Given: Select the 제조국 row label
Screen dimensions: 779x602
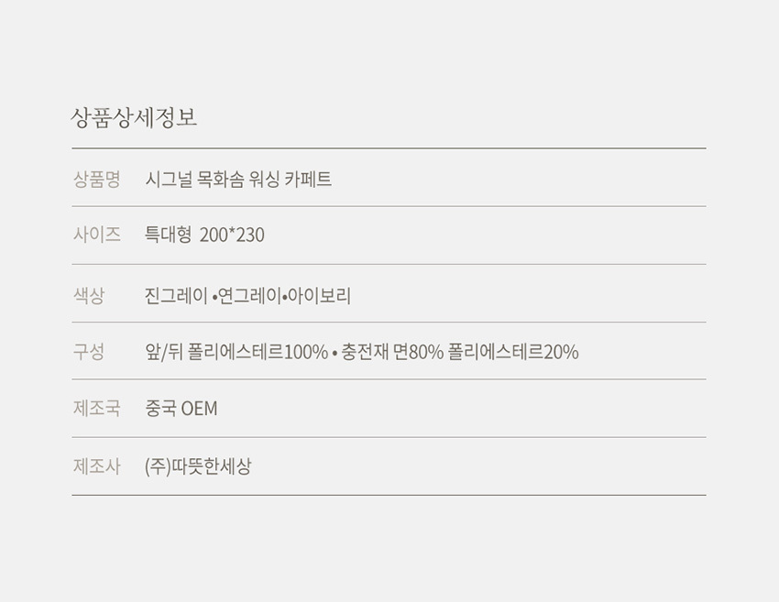Looking at the screenshot, I should coord(96,409).
